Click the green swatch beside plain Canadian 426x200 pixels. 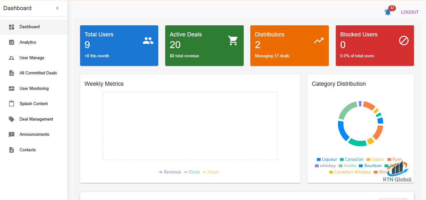point(342,159)
